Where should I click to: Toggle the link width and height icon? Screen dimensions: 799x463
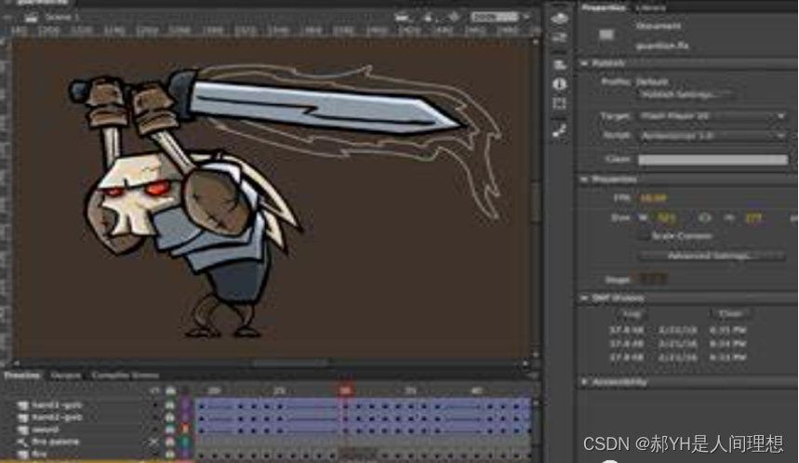point(704,218)
